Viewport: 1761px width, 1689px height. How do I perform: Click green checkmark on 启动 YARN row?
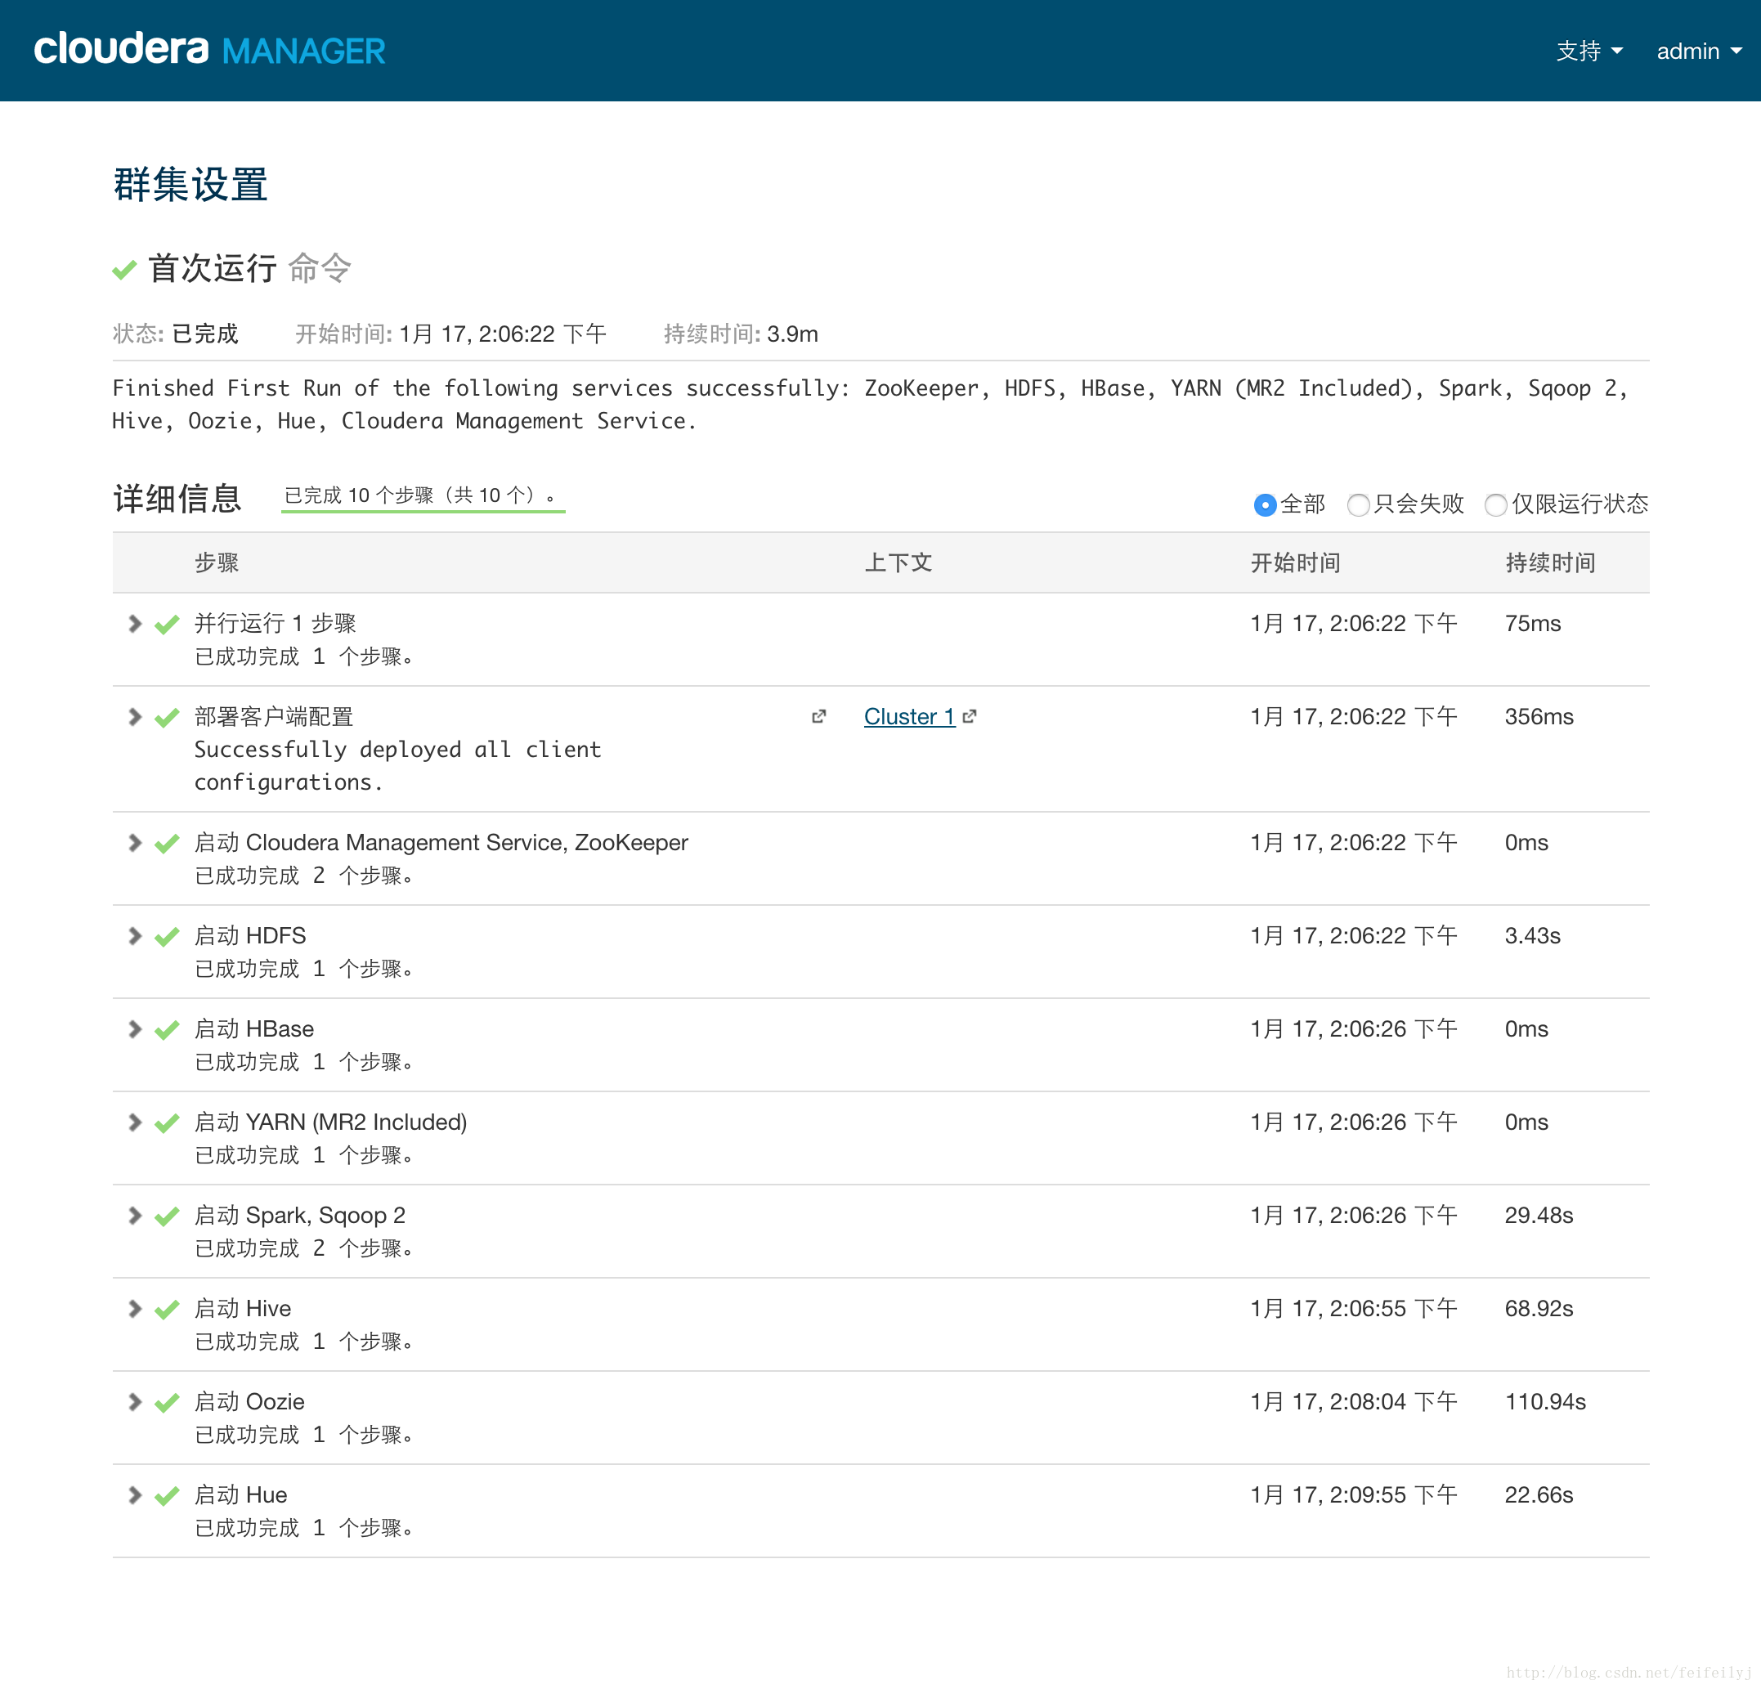(x=167, y=1123)
